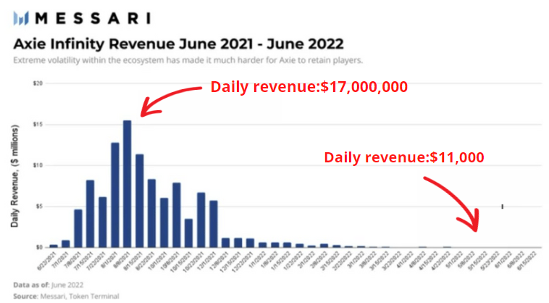The width and height of the screenshot is (549, 303).
Task: Click the 'Data as of: June 2022' note
Action: point(49,285)
